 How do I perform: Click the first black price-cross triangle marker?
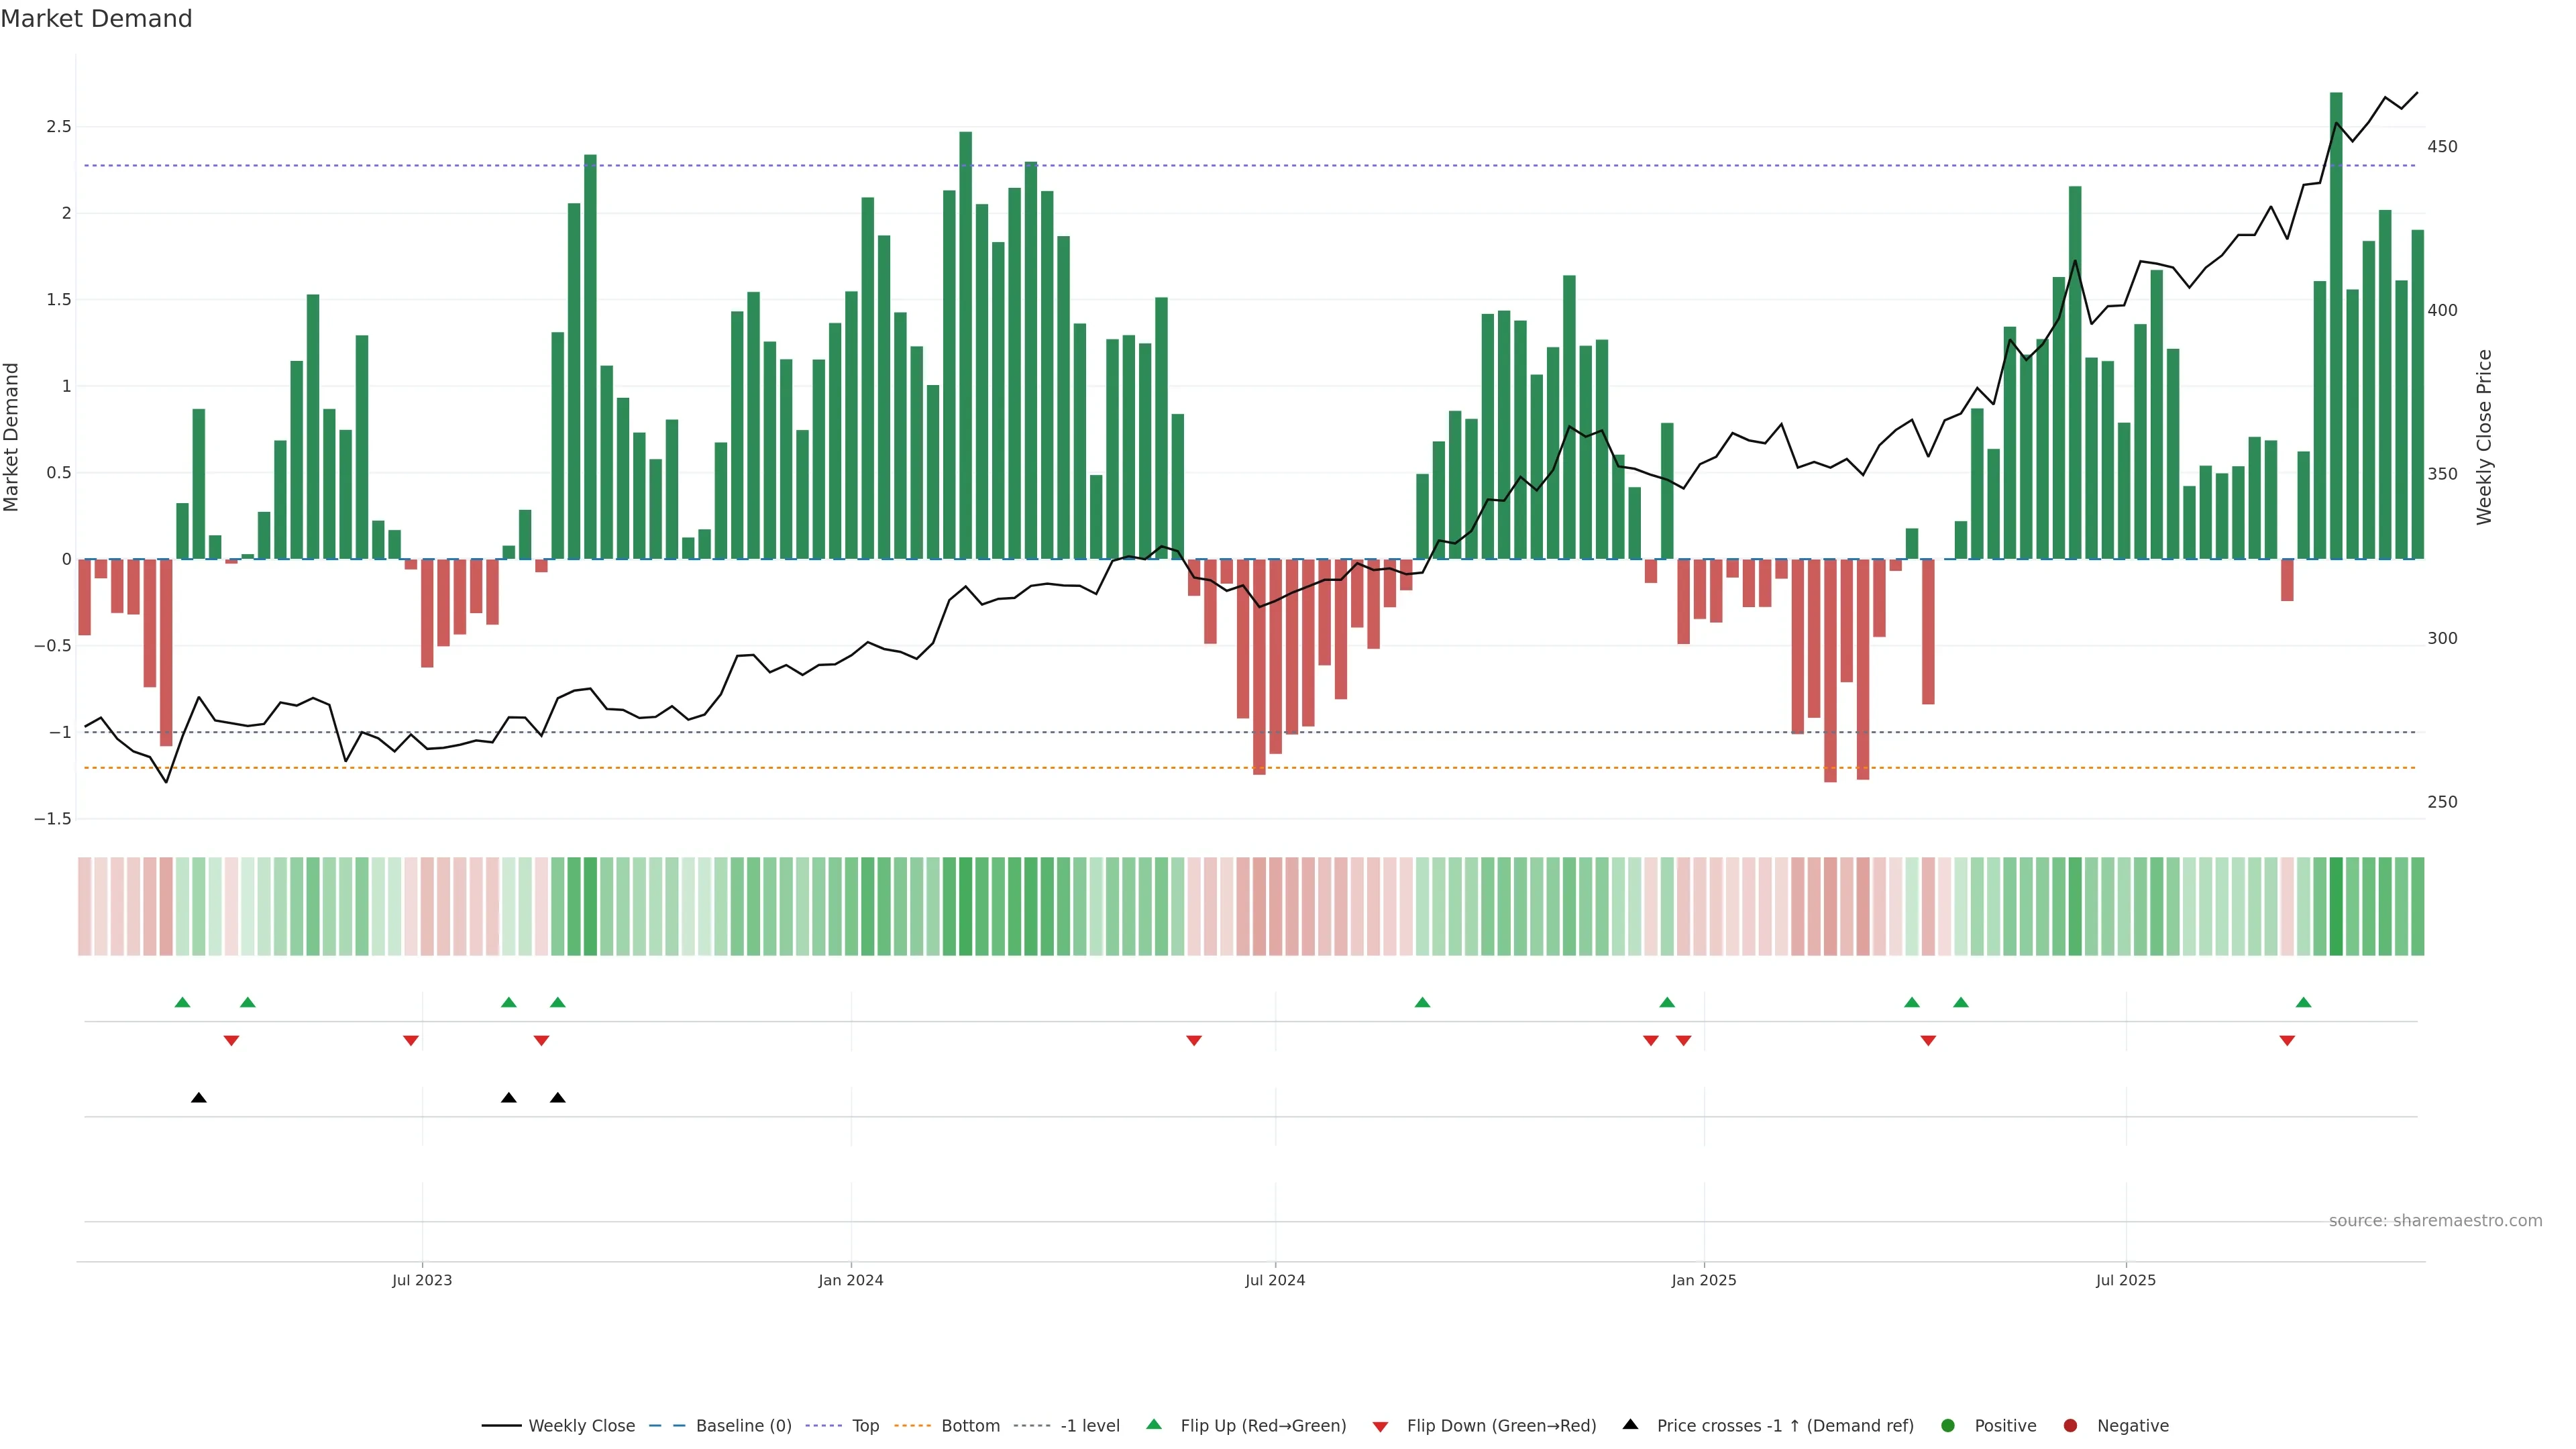pyautogui.click(x=199, y=1098)
